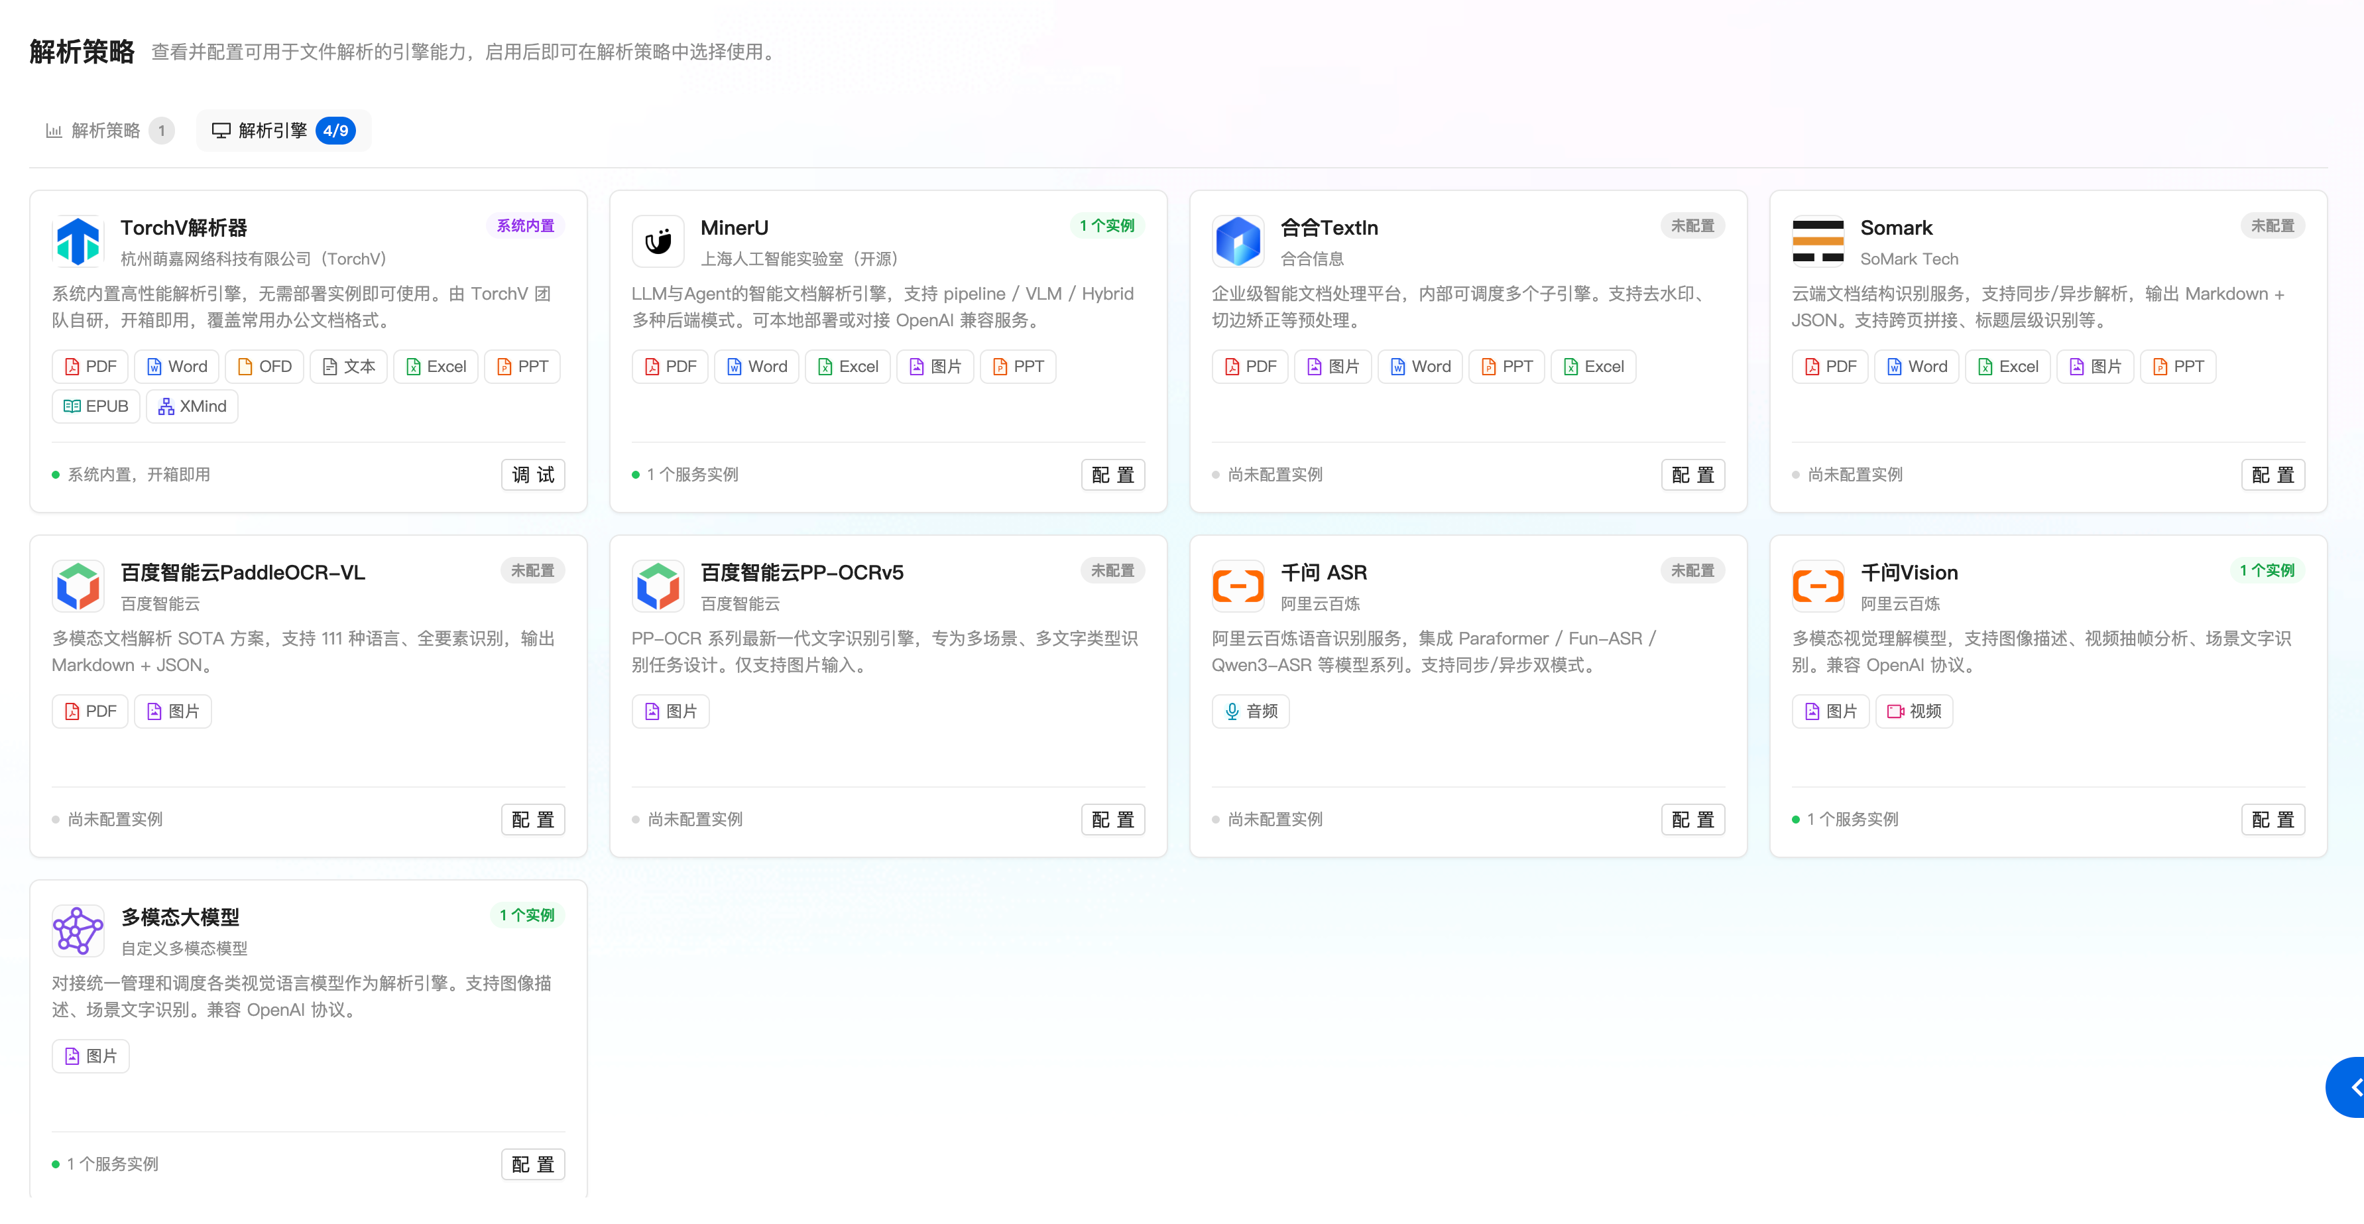Click the 解析策略 page heading
The width and height of the screenshot is (2364, 1224).
82,52
